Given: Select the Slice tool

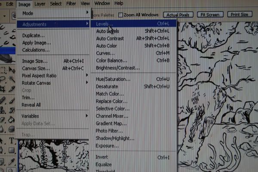Looking at the screenshot, I should tap(12, 89).
